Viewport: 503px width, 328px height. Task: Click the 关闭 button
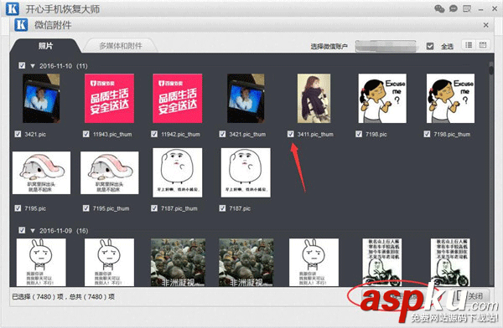[472, 295]
